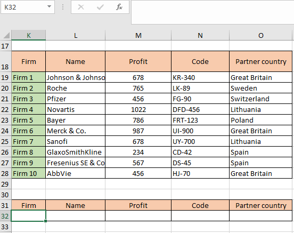Image resolution: width=294 pixels, height=233 pixels.
Task: Select row 30 header
Action: [5, 195]
